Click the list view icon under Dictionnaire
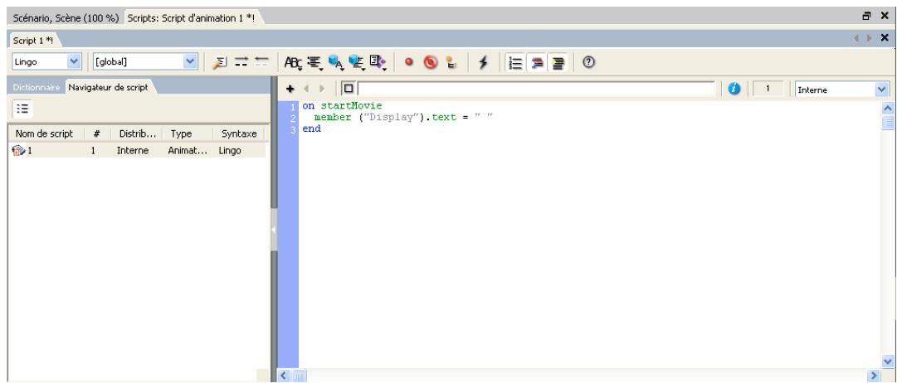902x383 pixels. pyautogui.click(x=23, y=109)
